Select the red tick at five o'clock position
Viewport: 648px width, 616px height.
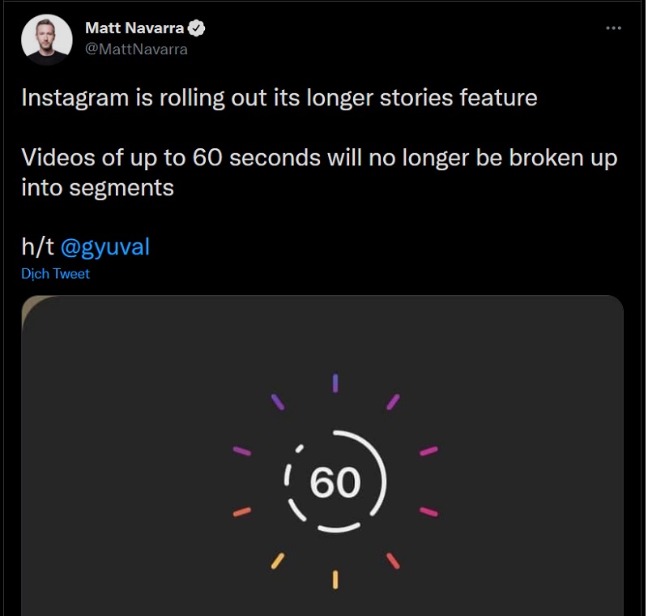[x=393, y=560]
